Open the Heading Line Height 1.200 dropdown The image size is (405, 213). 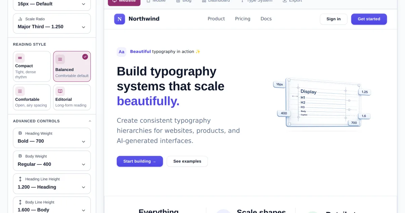click(x=52, y=184)
